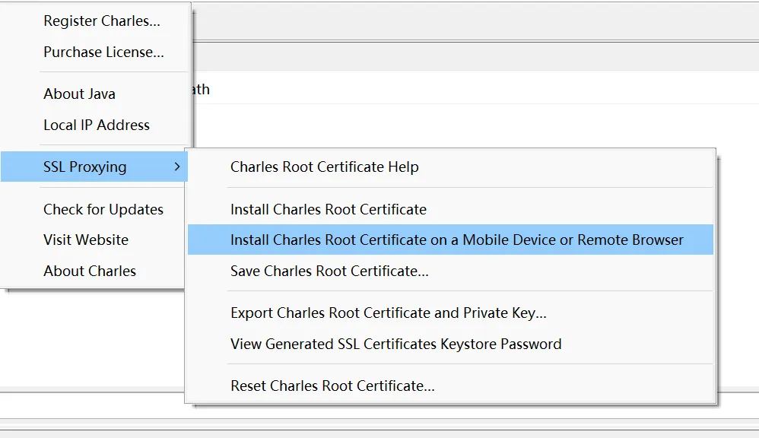
Task: Expand the SSL Proxying submenu
Action: [x=94, y=167]
